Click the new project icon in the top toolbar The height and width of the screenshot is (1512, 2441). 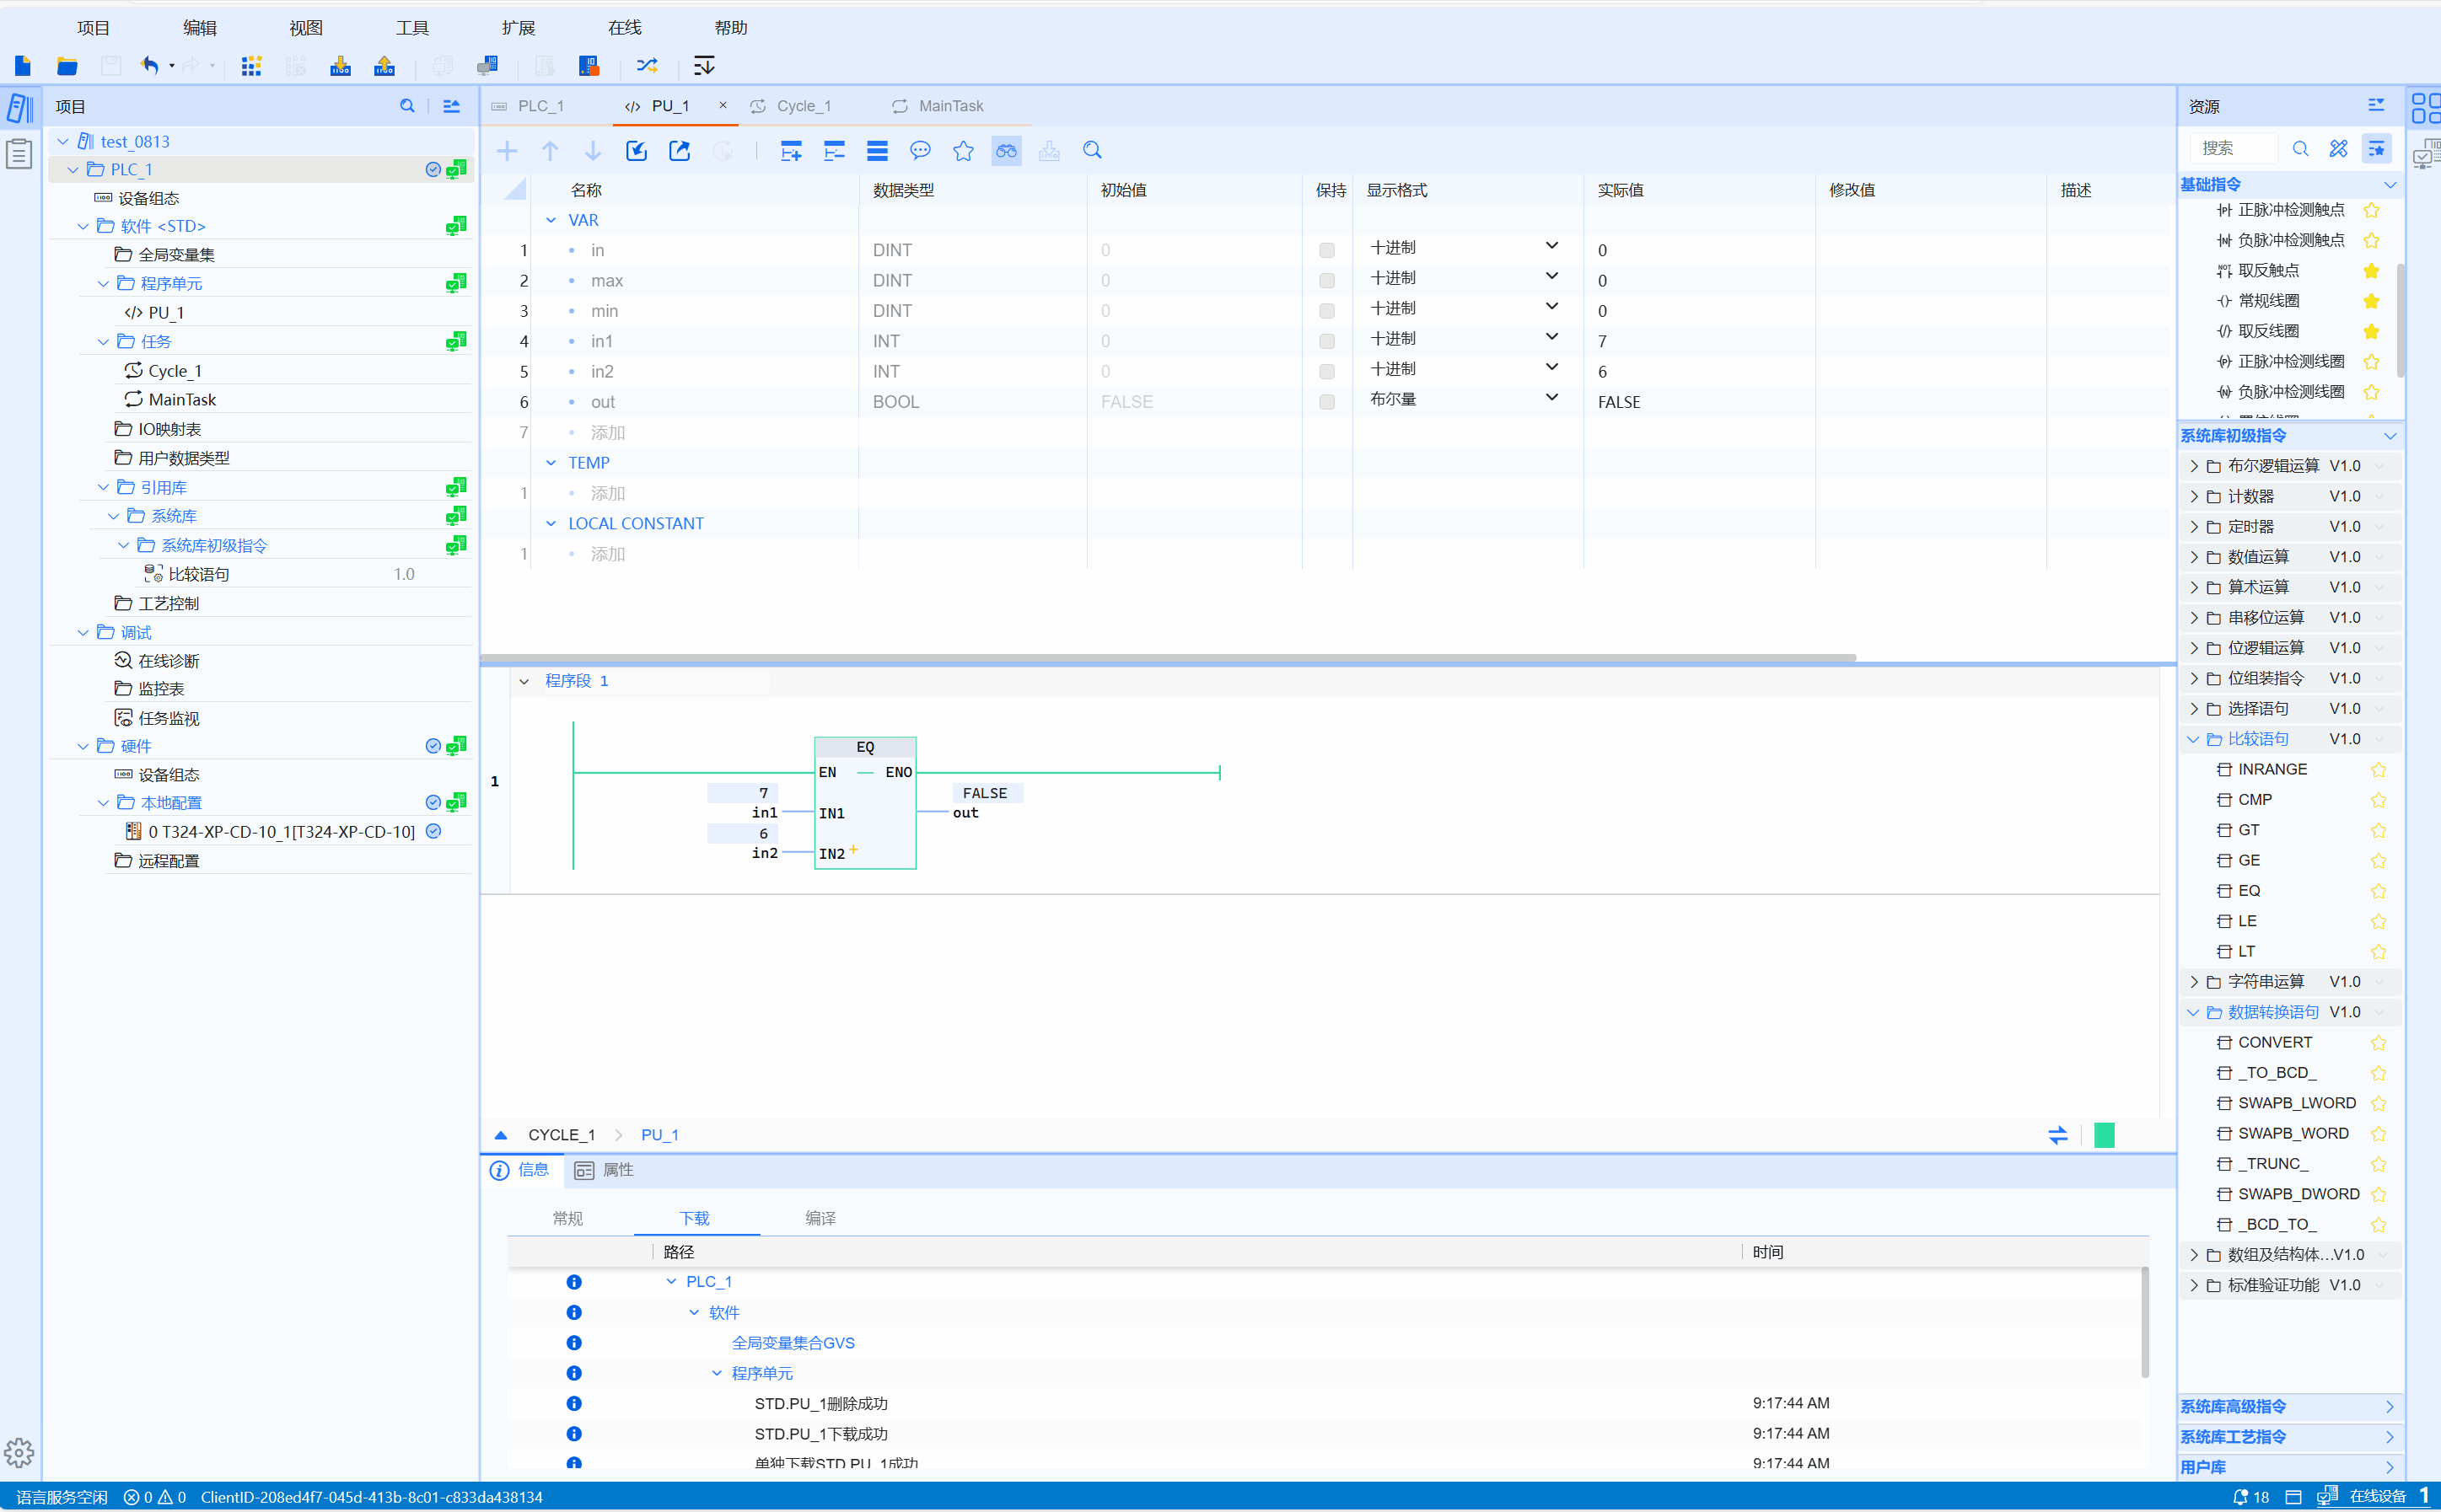click(23, 66)
